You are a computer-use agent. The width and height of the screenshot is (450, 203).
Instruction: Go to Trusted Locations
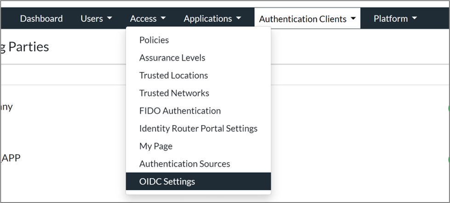click(x=173, y=76)
